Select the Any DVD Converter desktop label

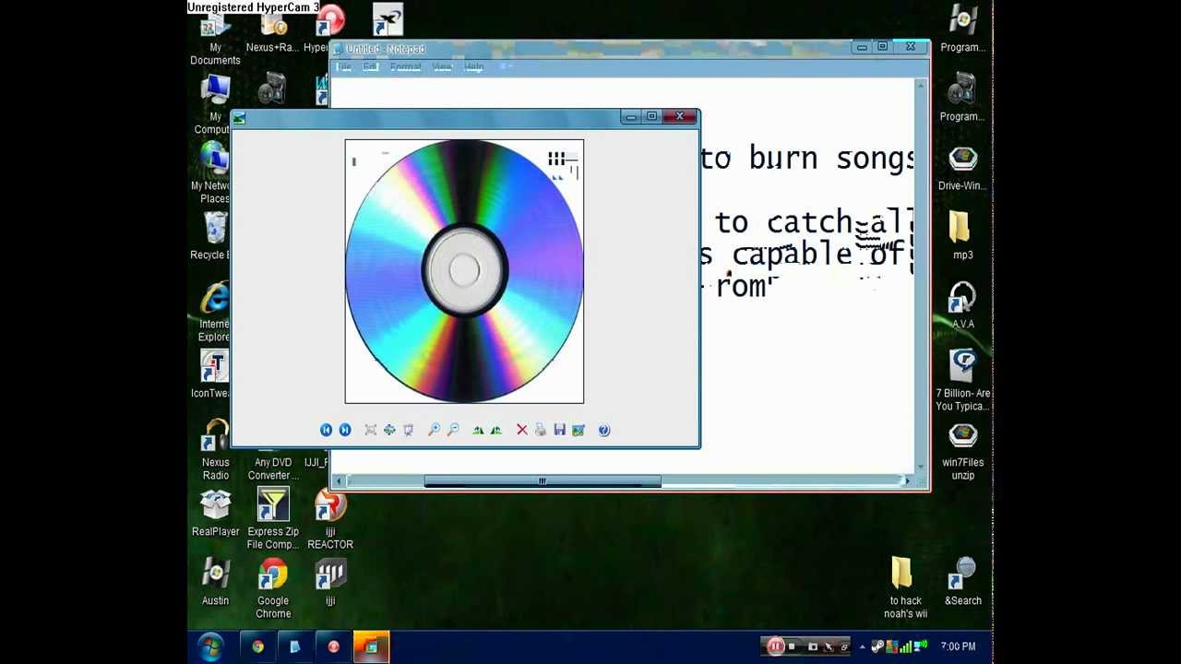[x=273, y=468]
